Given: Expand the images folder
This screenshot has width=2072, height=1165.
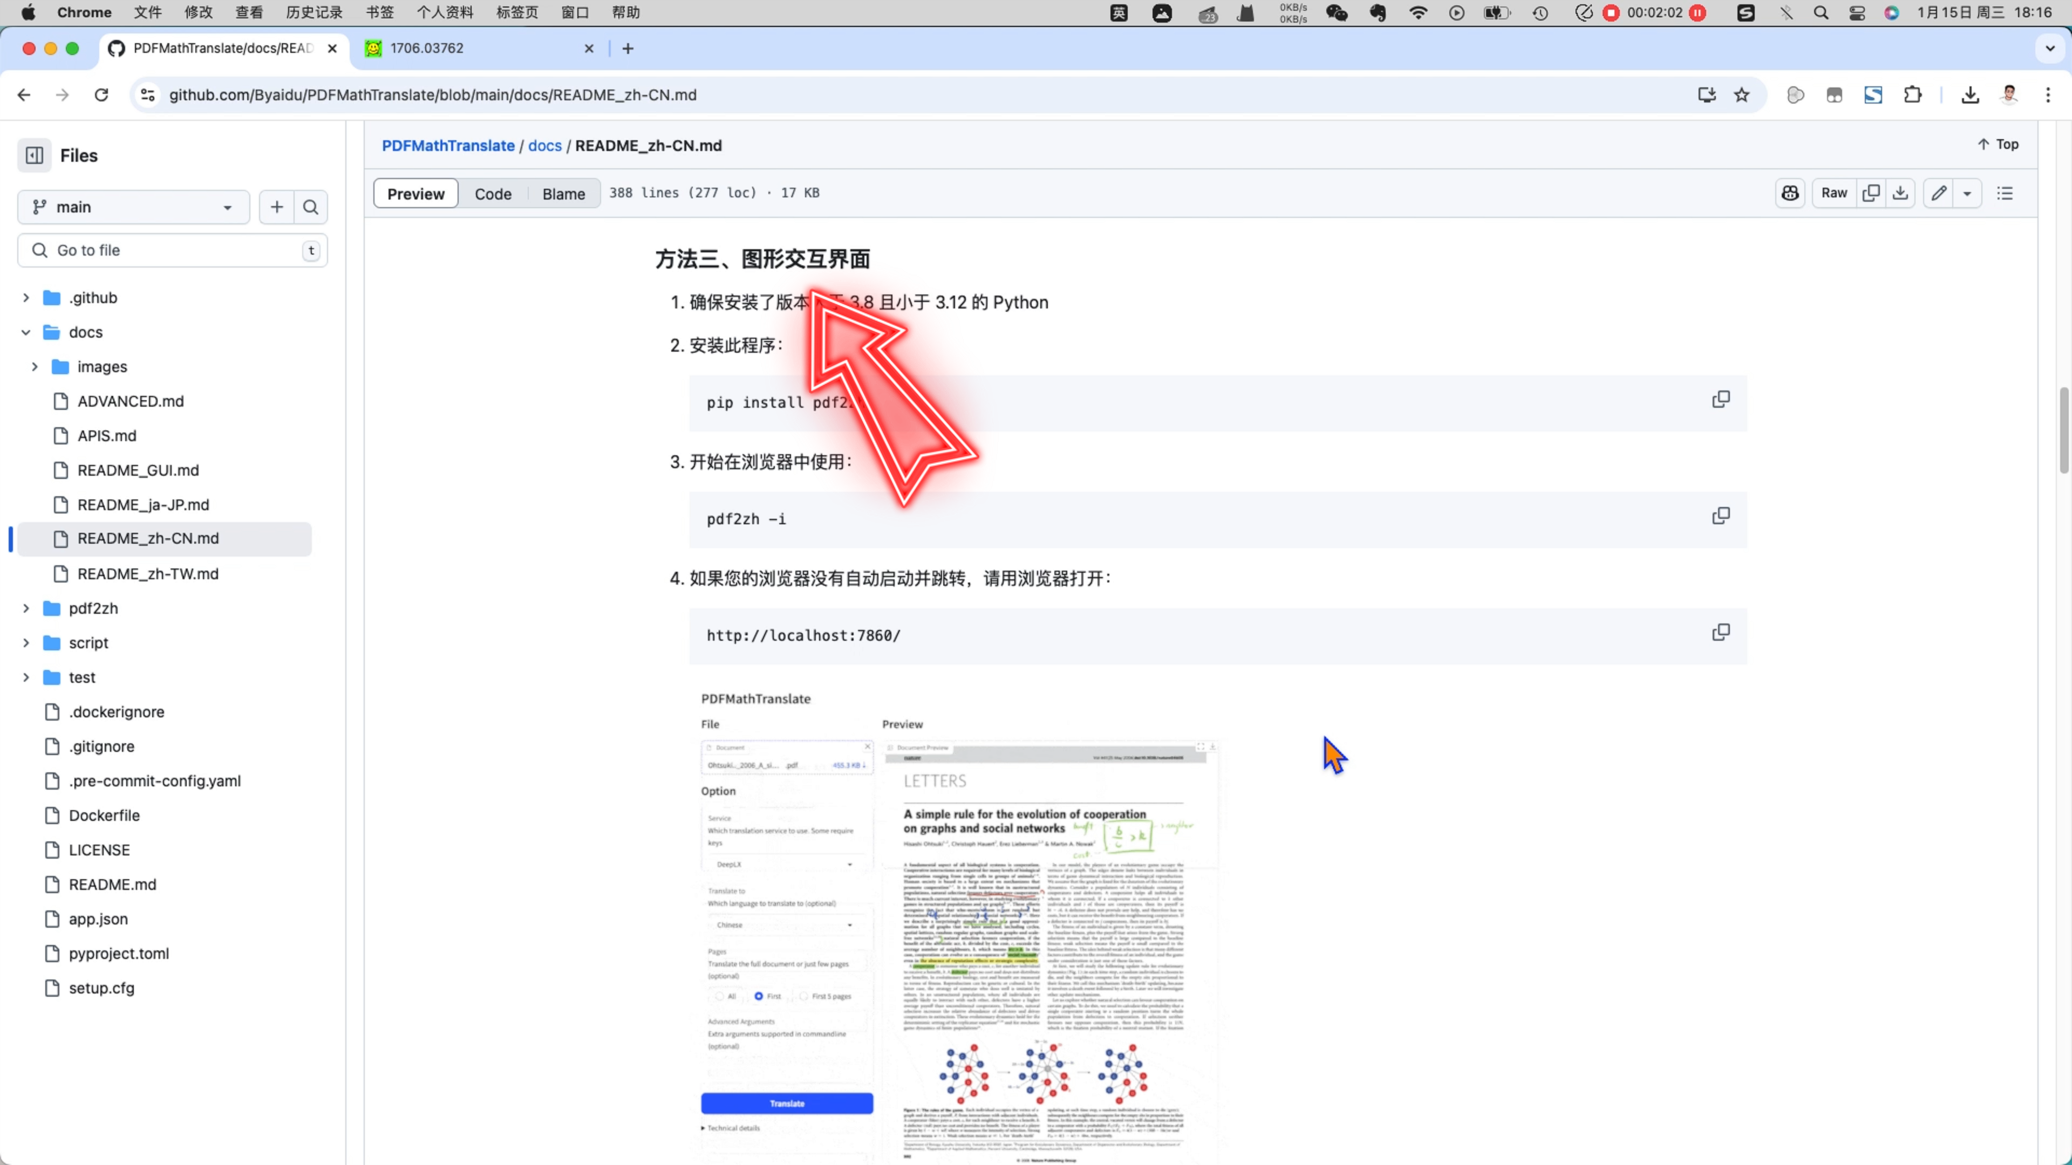Looking at the screenshot, I should (x=35, y=367).
